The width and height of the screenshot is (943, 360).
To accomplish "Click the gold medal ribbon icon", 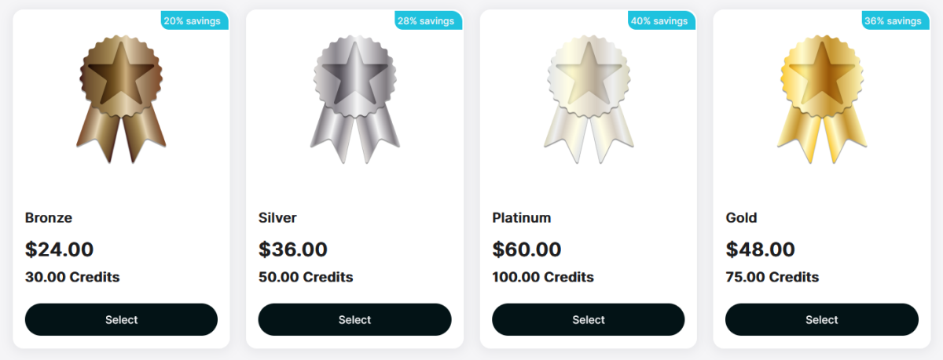I will point(821,100).
